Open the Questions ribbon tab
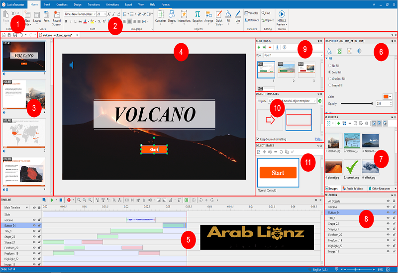Viewport: 398px width, 273px height. pyautogui.click(x=62, y=4)
